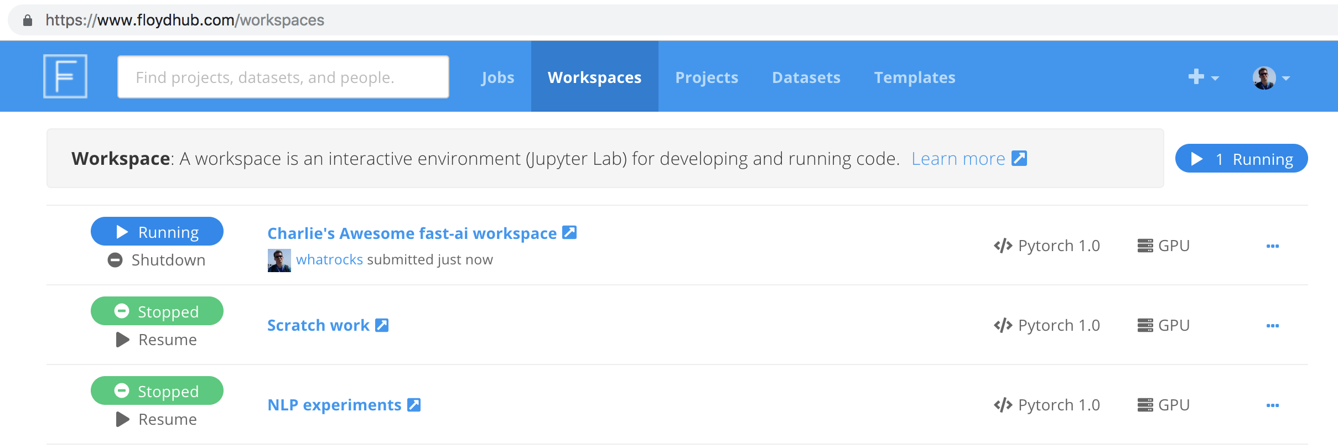Resume the NLP experiments workspace
1338x448 pixels.
(x=157, y=419)
